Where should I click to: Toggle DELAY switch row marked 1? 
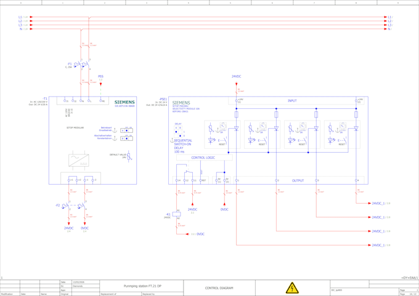click(178, 132)
